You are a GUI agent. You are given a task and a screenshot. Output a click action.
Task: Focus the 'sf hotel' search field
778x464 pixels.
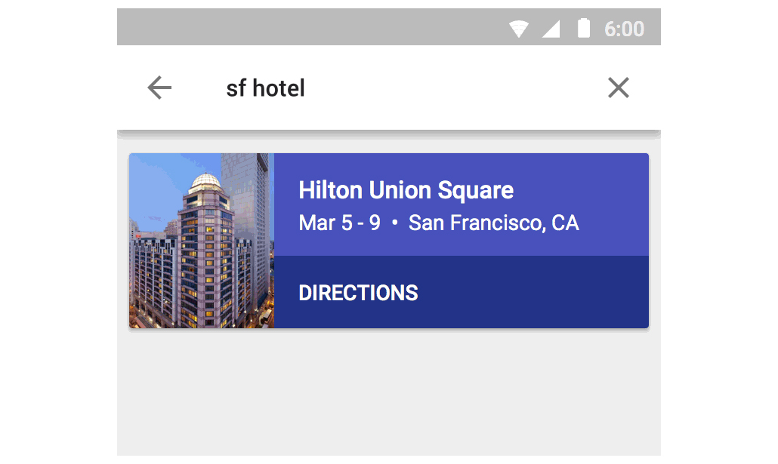266,88
